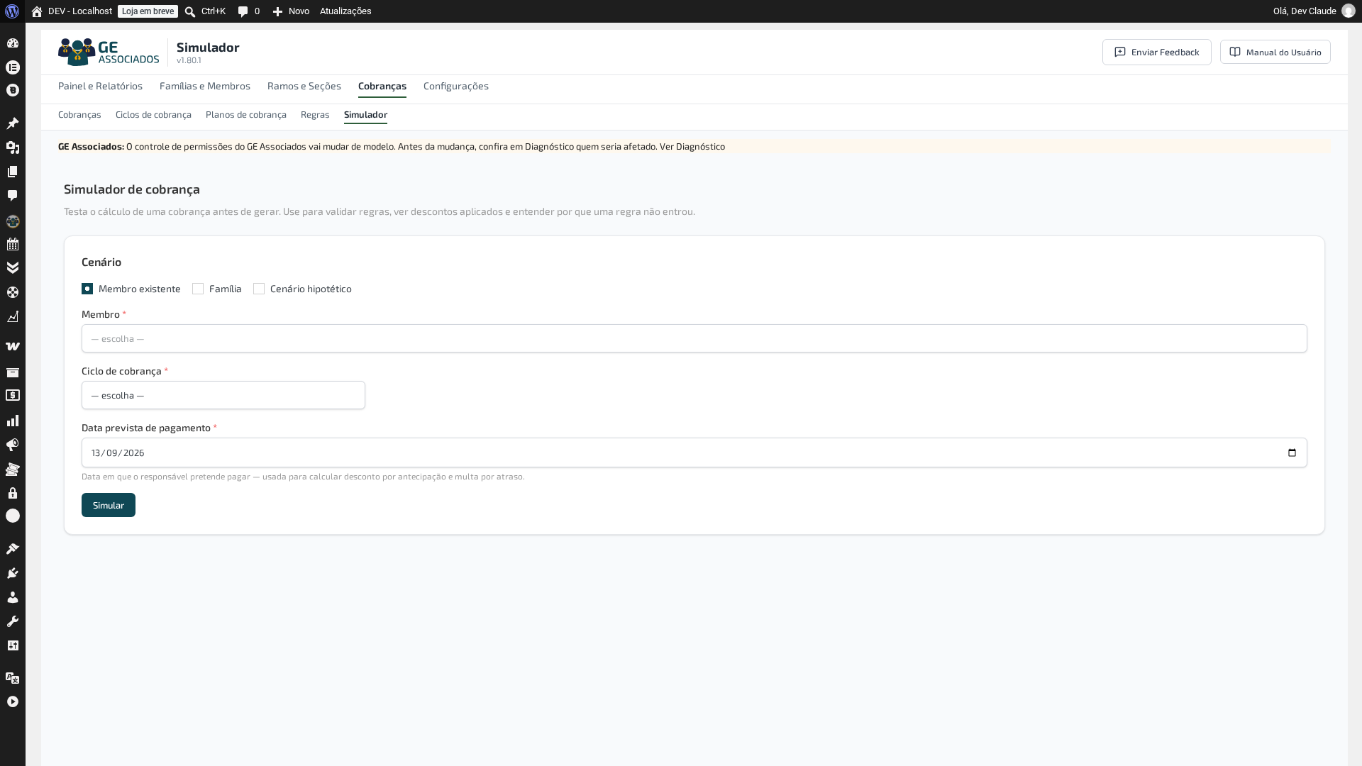The width and height of the screenshot is (1362, 766).
Task: Open the Plugins plug icon in sidebar
Action: coord(13,573)
